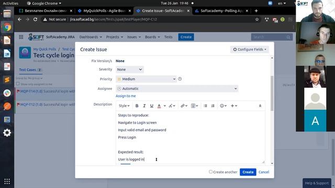Open Help & Support button

point(317,183)
